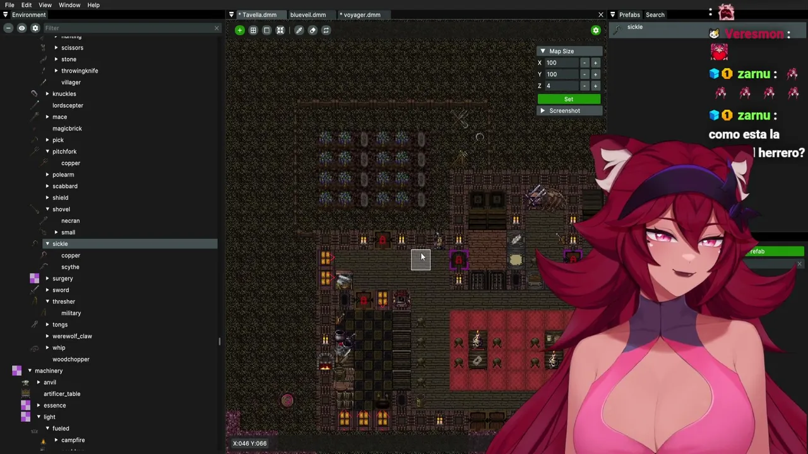The image size is (808, 454).
Task: Collapse the sickle tree node
Action: pyautogui.click(x=47, y=244)
